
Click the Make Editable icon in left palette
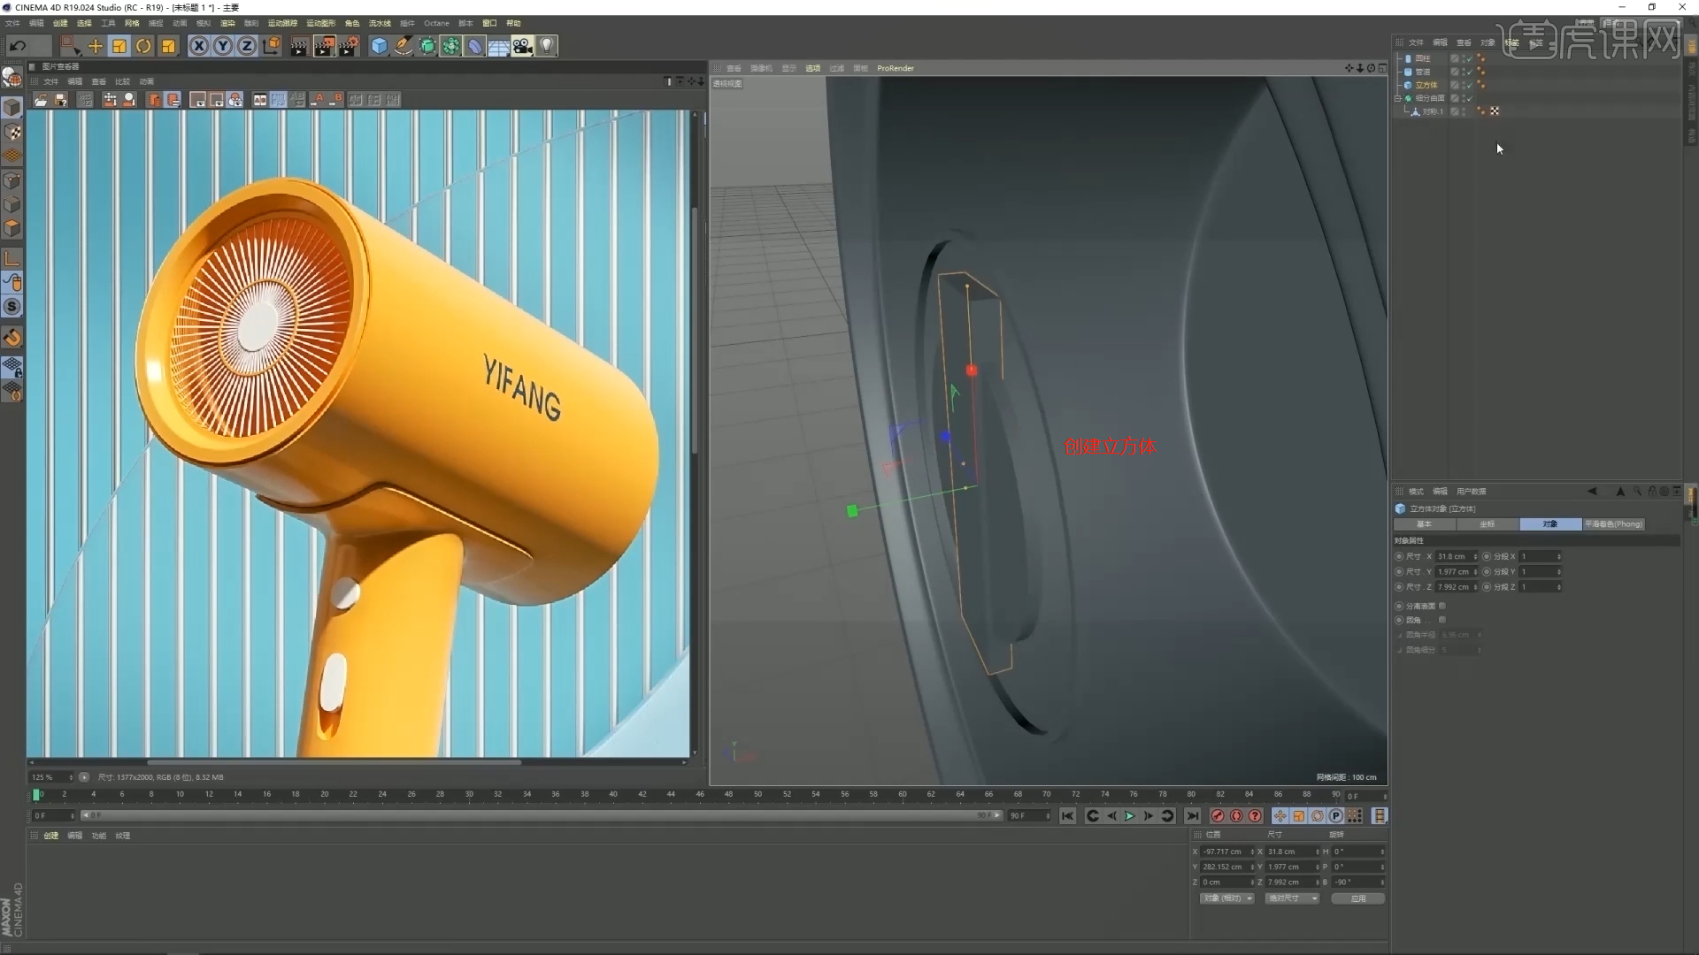coord(12,78)
